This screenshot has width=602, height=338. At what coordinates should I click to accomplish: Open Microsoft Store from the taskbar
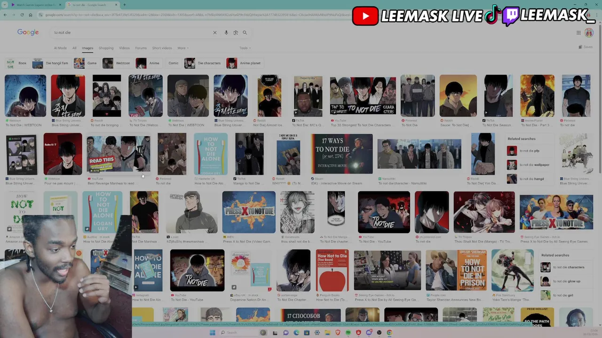tap(307, 333)
